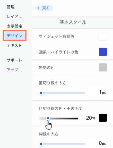Viewport: 113px width, 148px height.
Task: Open the ウィジェット背景色 white color swatch
Action: click(103, 36)
